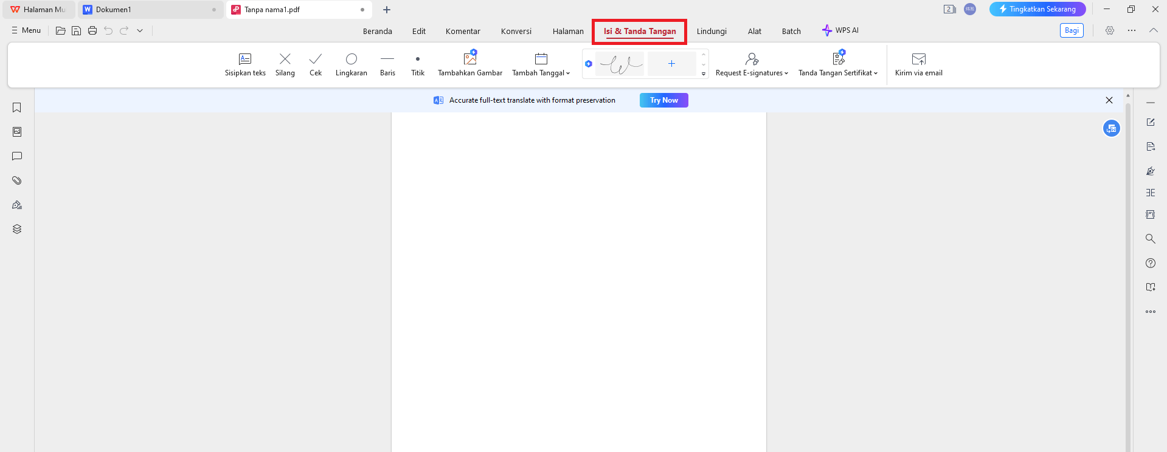Screen dimensions: 1167x452
Task: Switch to Halaman Mu home tab
Action: [x=38, y=10]
